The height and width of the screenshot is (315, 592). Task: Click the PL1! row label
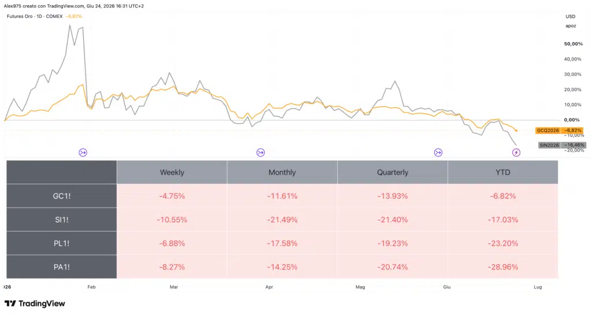61,243
